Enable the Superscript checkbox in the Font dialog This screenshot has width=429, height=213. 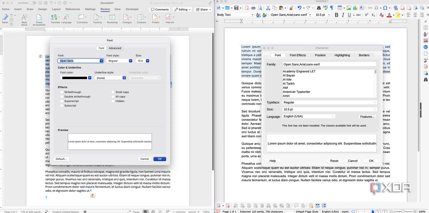[62, 101]
